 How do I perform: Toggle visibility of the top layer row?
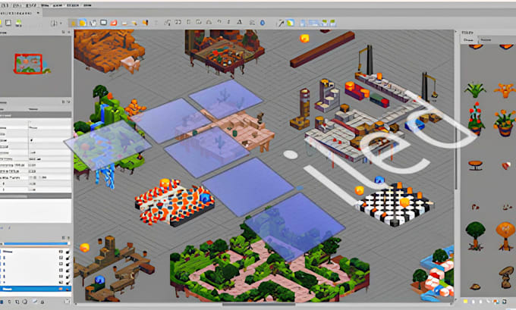pyautogui.click(x=61, y=252)
